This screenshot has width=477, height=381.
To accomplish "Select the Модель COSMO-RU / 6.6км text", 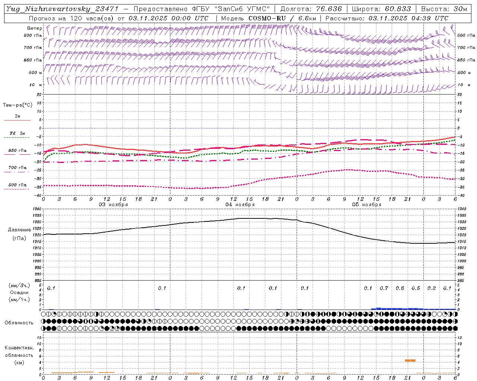I will 269,18.
